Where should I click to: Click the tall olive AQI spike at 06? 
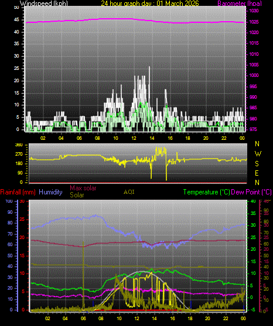pyautogui.click(x=83, y=274)
